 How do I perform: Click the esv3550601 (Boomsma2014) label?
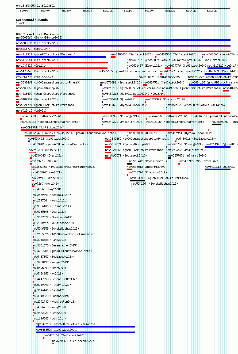tap(52, 195)
